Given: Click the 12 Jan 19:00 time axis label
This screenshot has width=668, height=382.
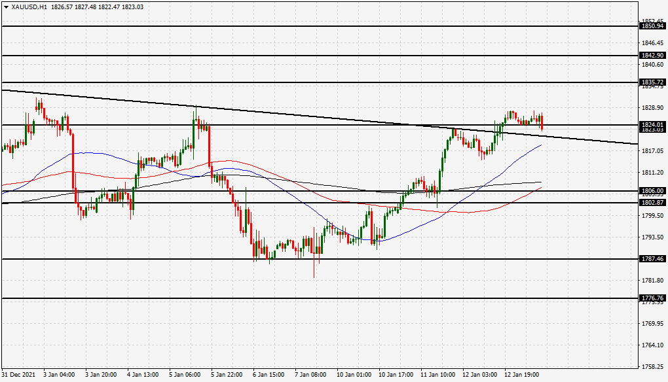Looking at the screenshot, I should pos(522,375).
